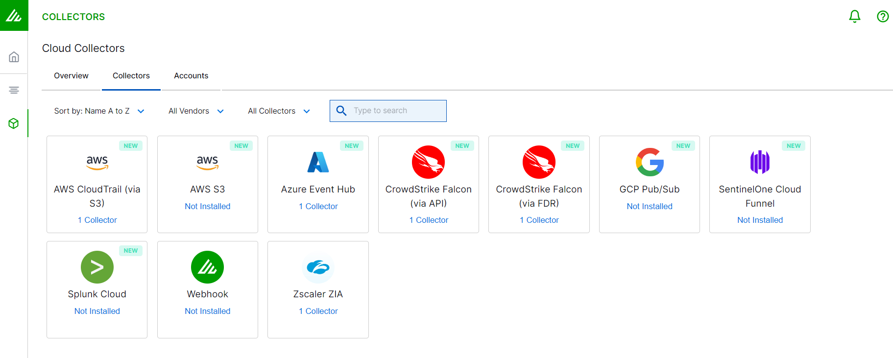Image resolution: width=893 pixels, height=358 pixels.
Task: Open the 1 Collector link under Azure Event Hub
Action: point(318,207)
